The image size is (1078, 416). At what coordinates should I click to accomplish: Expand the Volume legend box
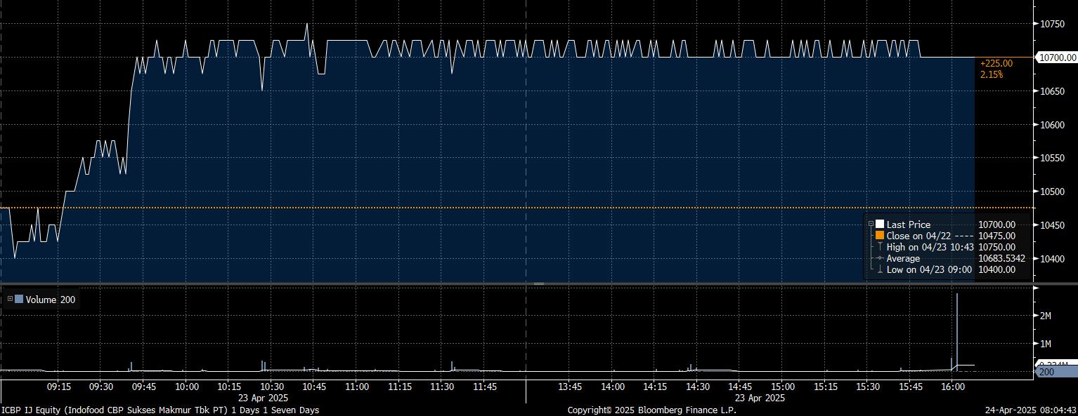tap(10, 300)
